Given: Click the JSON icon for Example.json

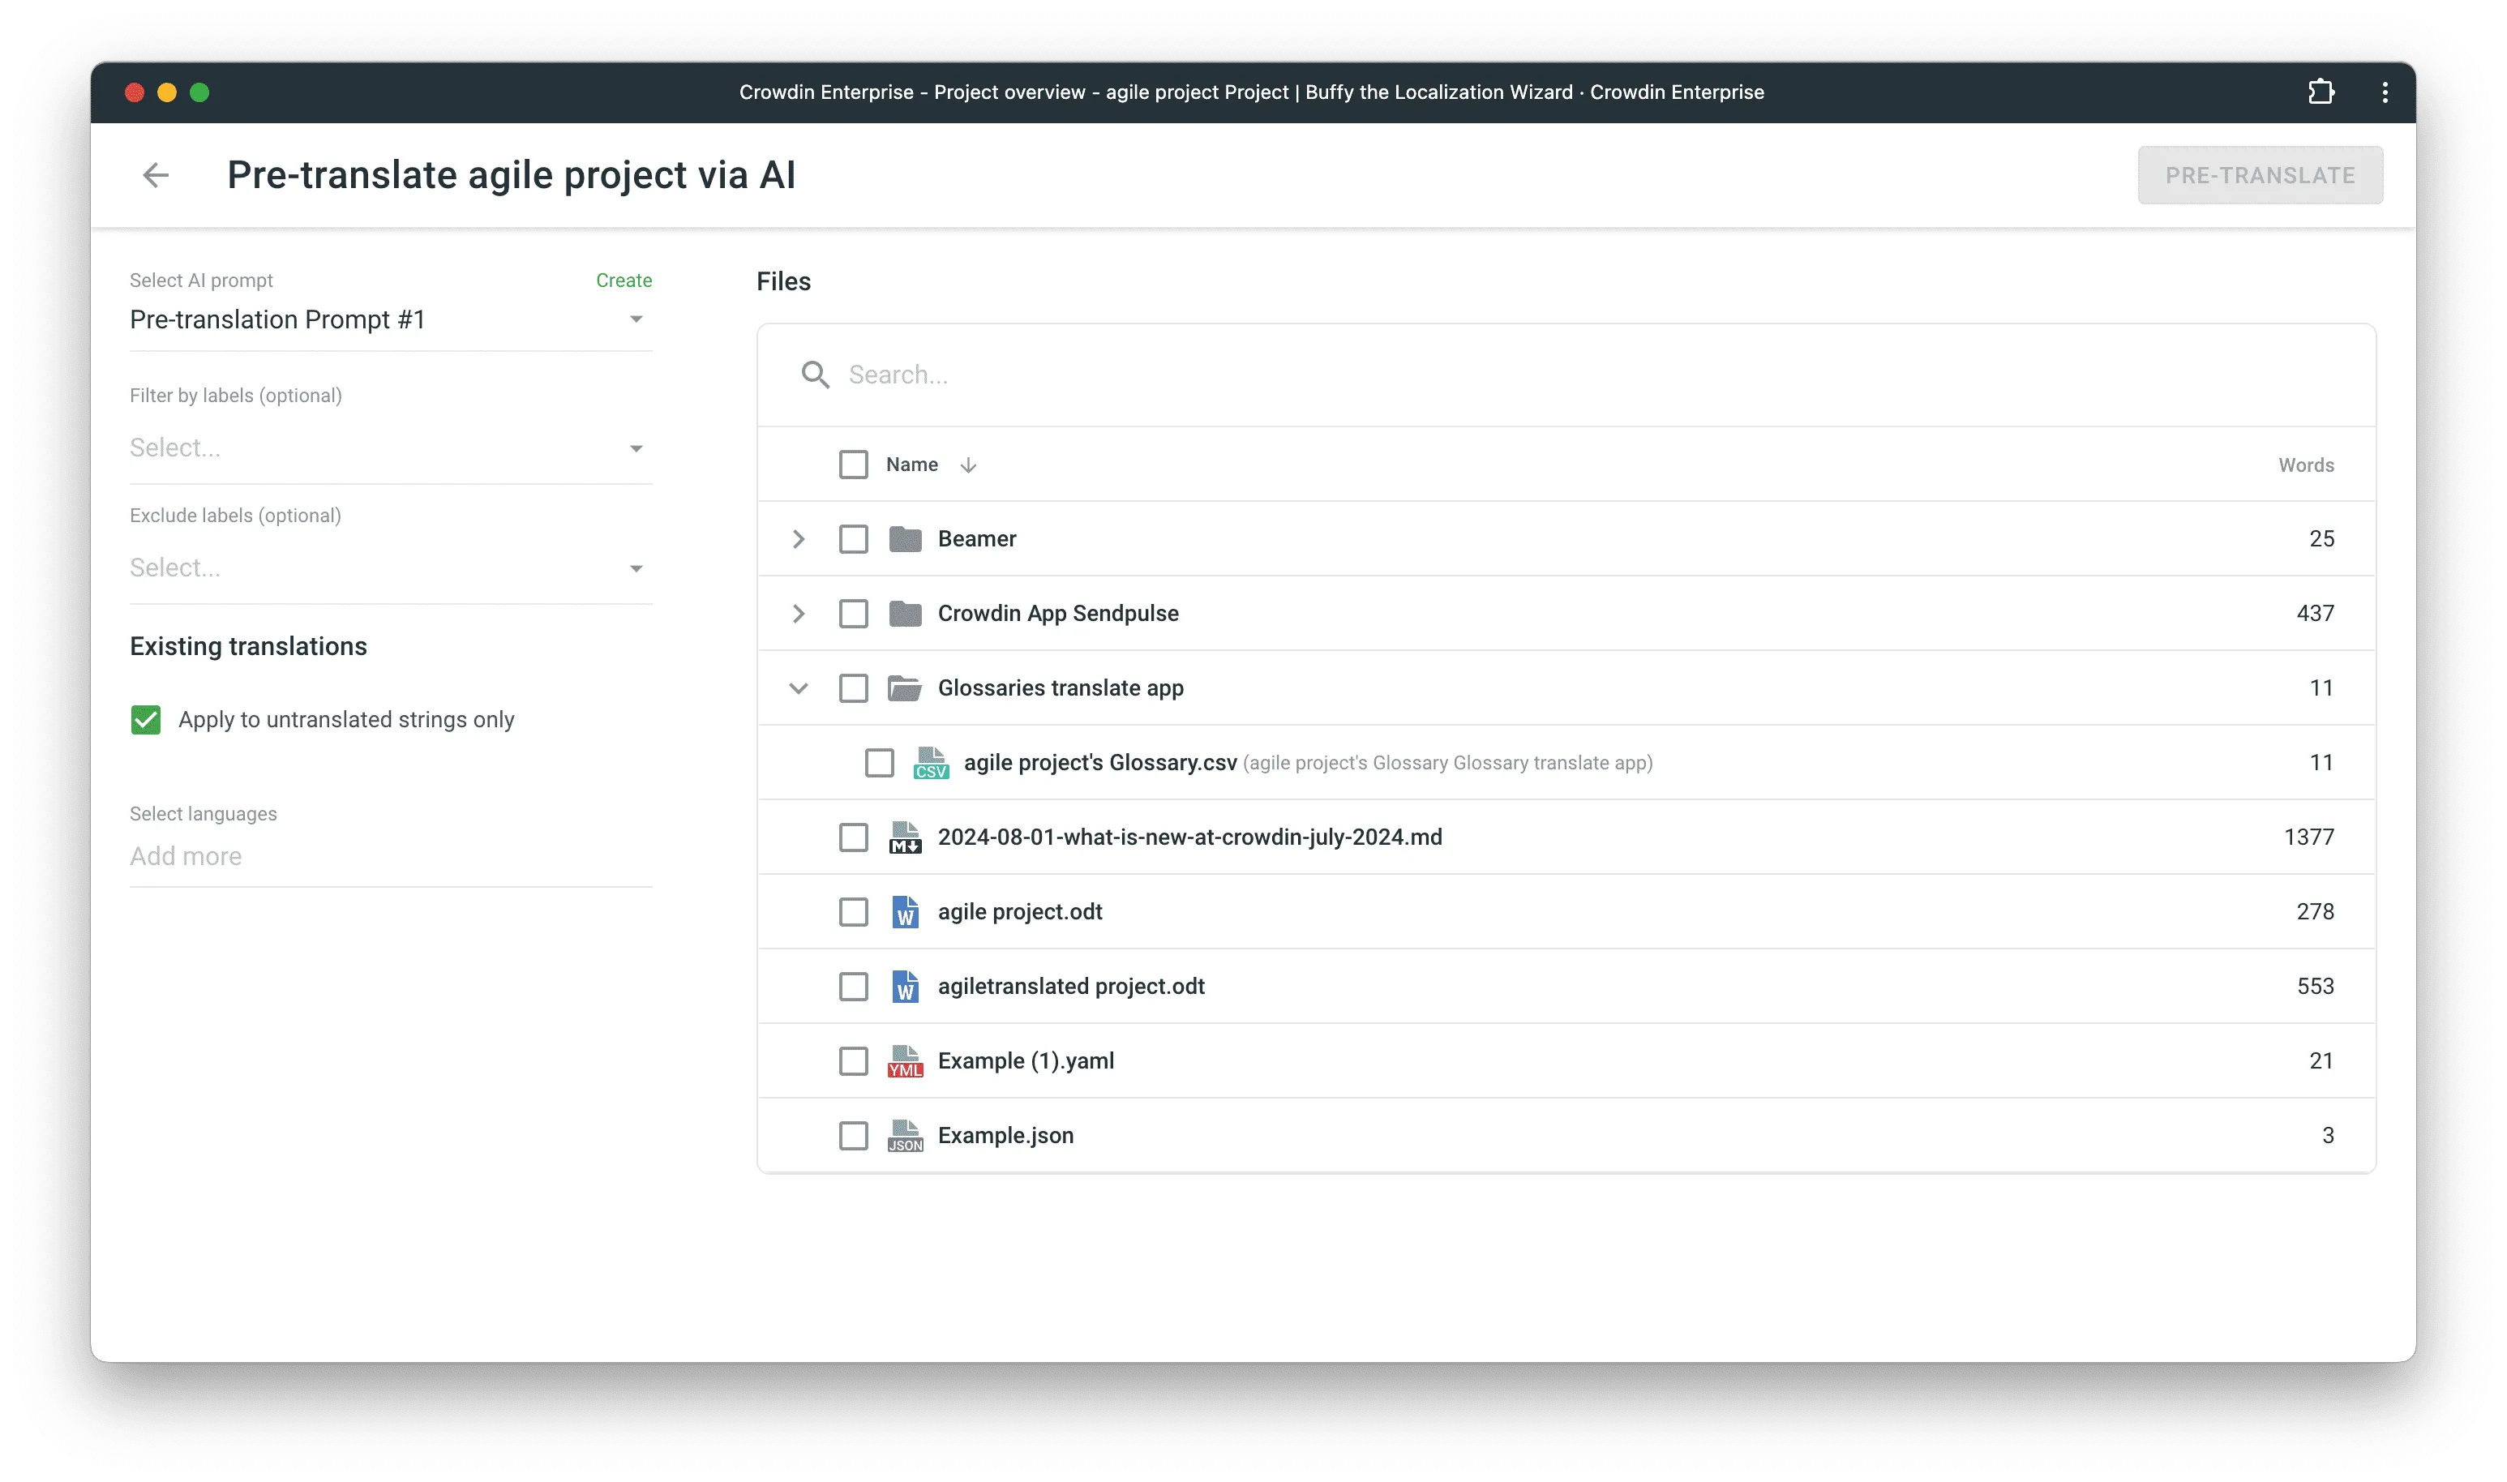Looking at the screenshot, I should tap(905, 1136).
